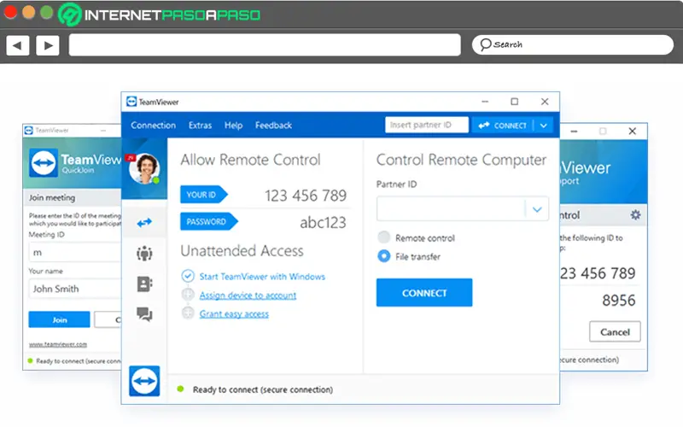Expand the toolbar CONNECT dropdown chevron
Screen dimensions: 683x427
click(544, 126)
